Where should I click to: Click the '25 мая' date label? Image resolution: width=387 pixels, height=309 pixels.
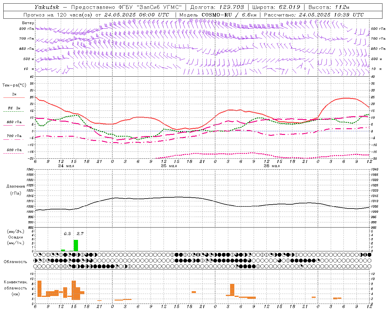point(169,166)
